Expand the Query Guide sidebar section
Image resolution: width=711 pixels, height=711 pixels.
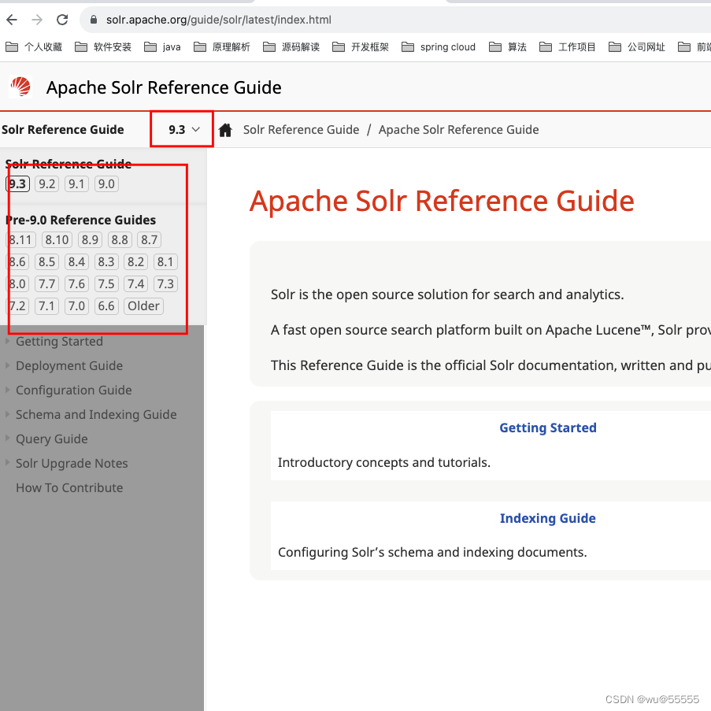pyautogui.click(x=50, y=439)
